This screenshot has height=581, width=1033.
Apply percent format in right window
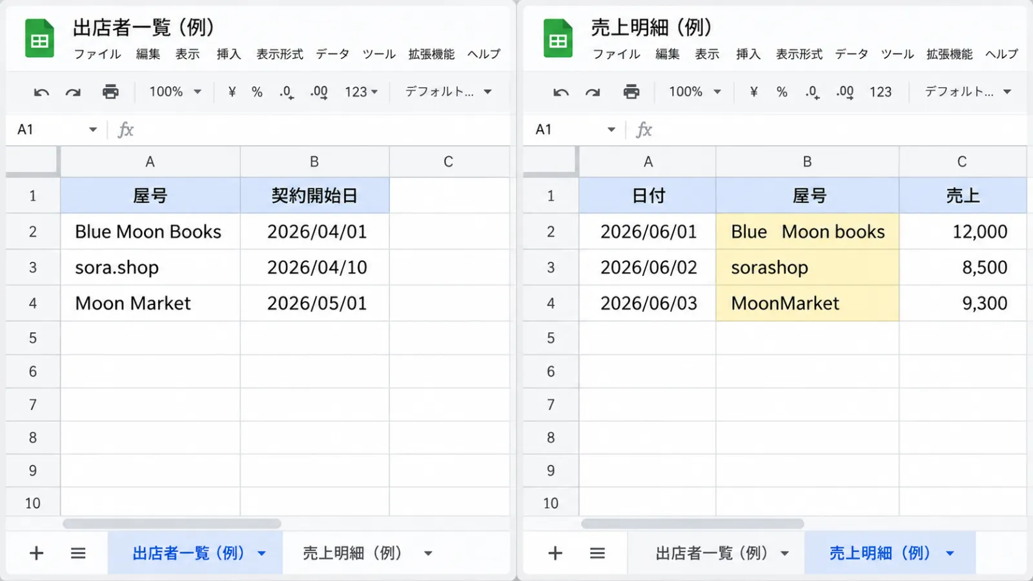(782, 92)
